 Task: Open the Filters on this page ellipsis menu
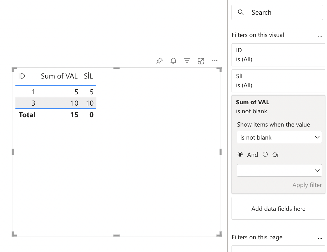tap(320, 238)
